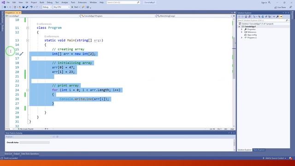The width and height of the screenshot is (295, 166).
Task: Click the Sync with Active Document icon
Action: pyautogui.click(x=259, y=17)
